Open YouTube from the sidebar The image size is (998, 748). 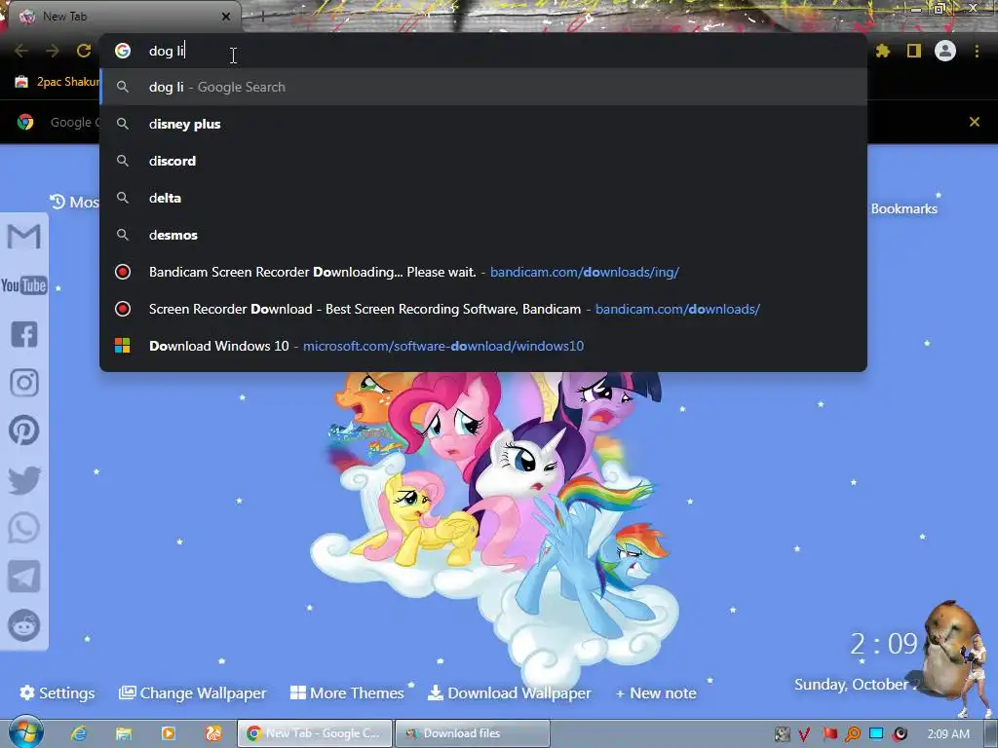coord(24,285)
